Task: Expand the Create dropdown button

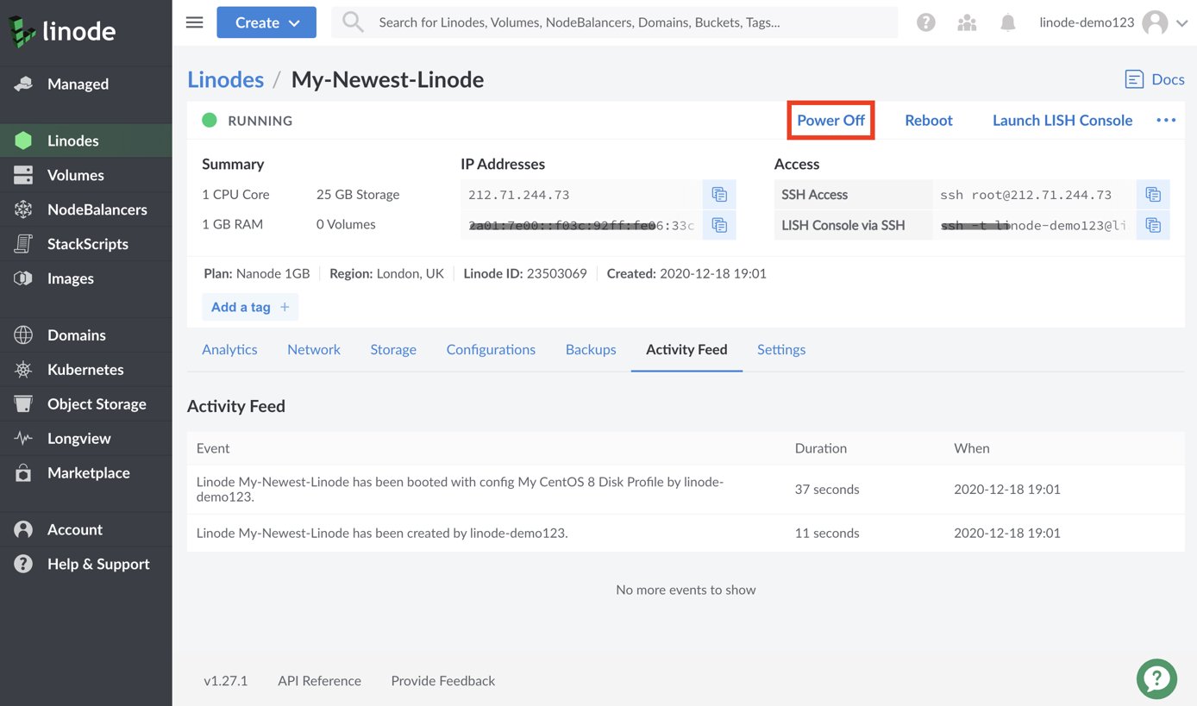Action: [x=266, y=22]
